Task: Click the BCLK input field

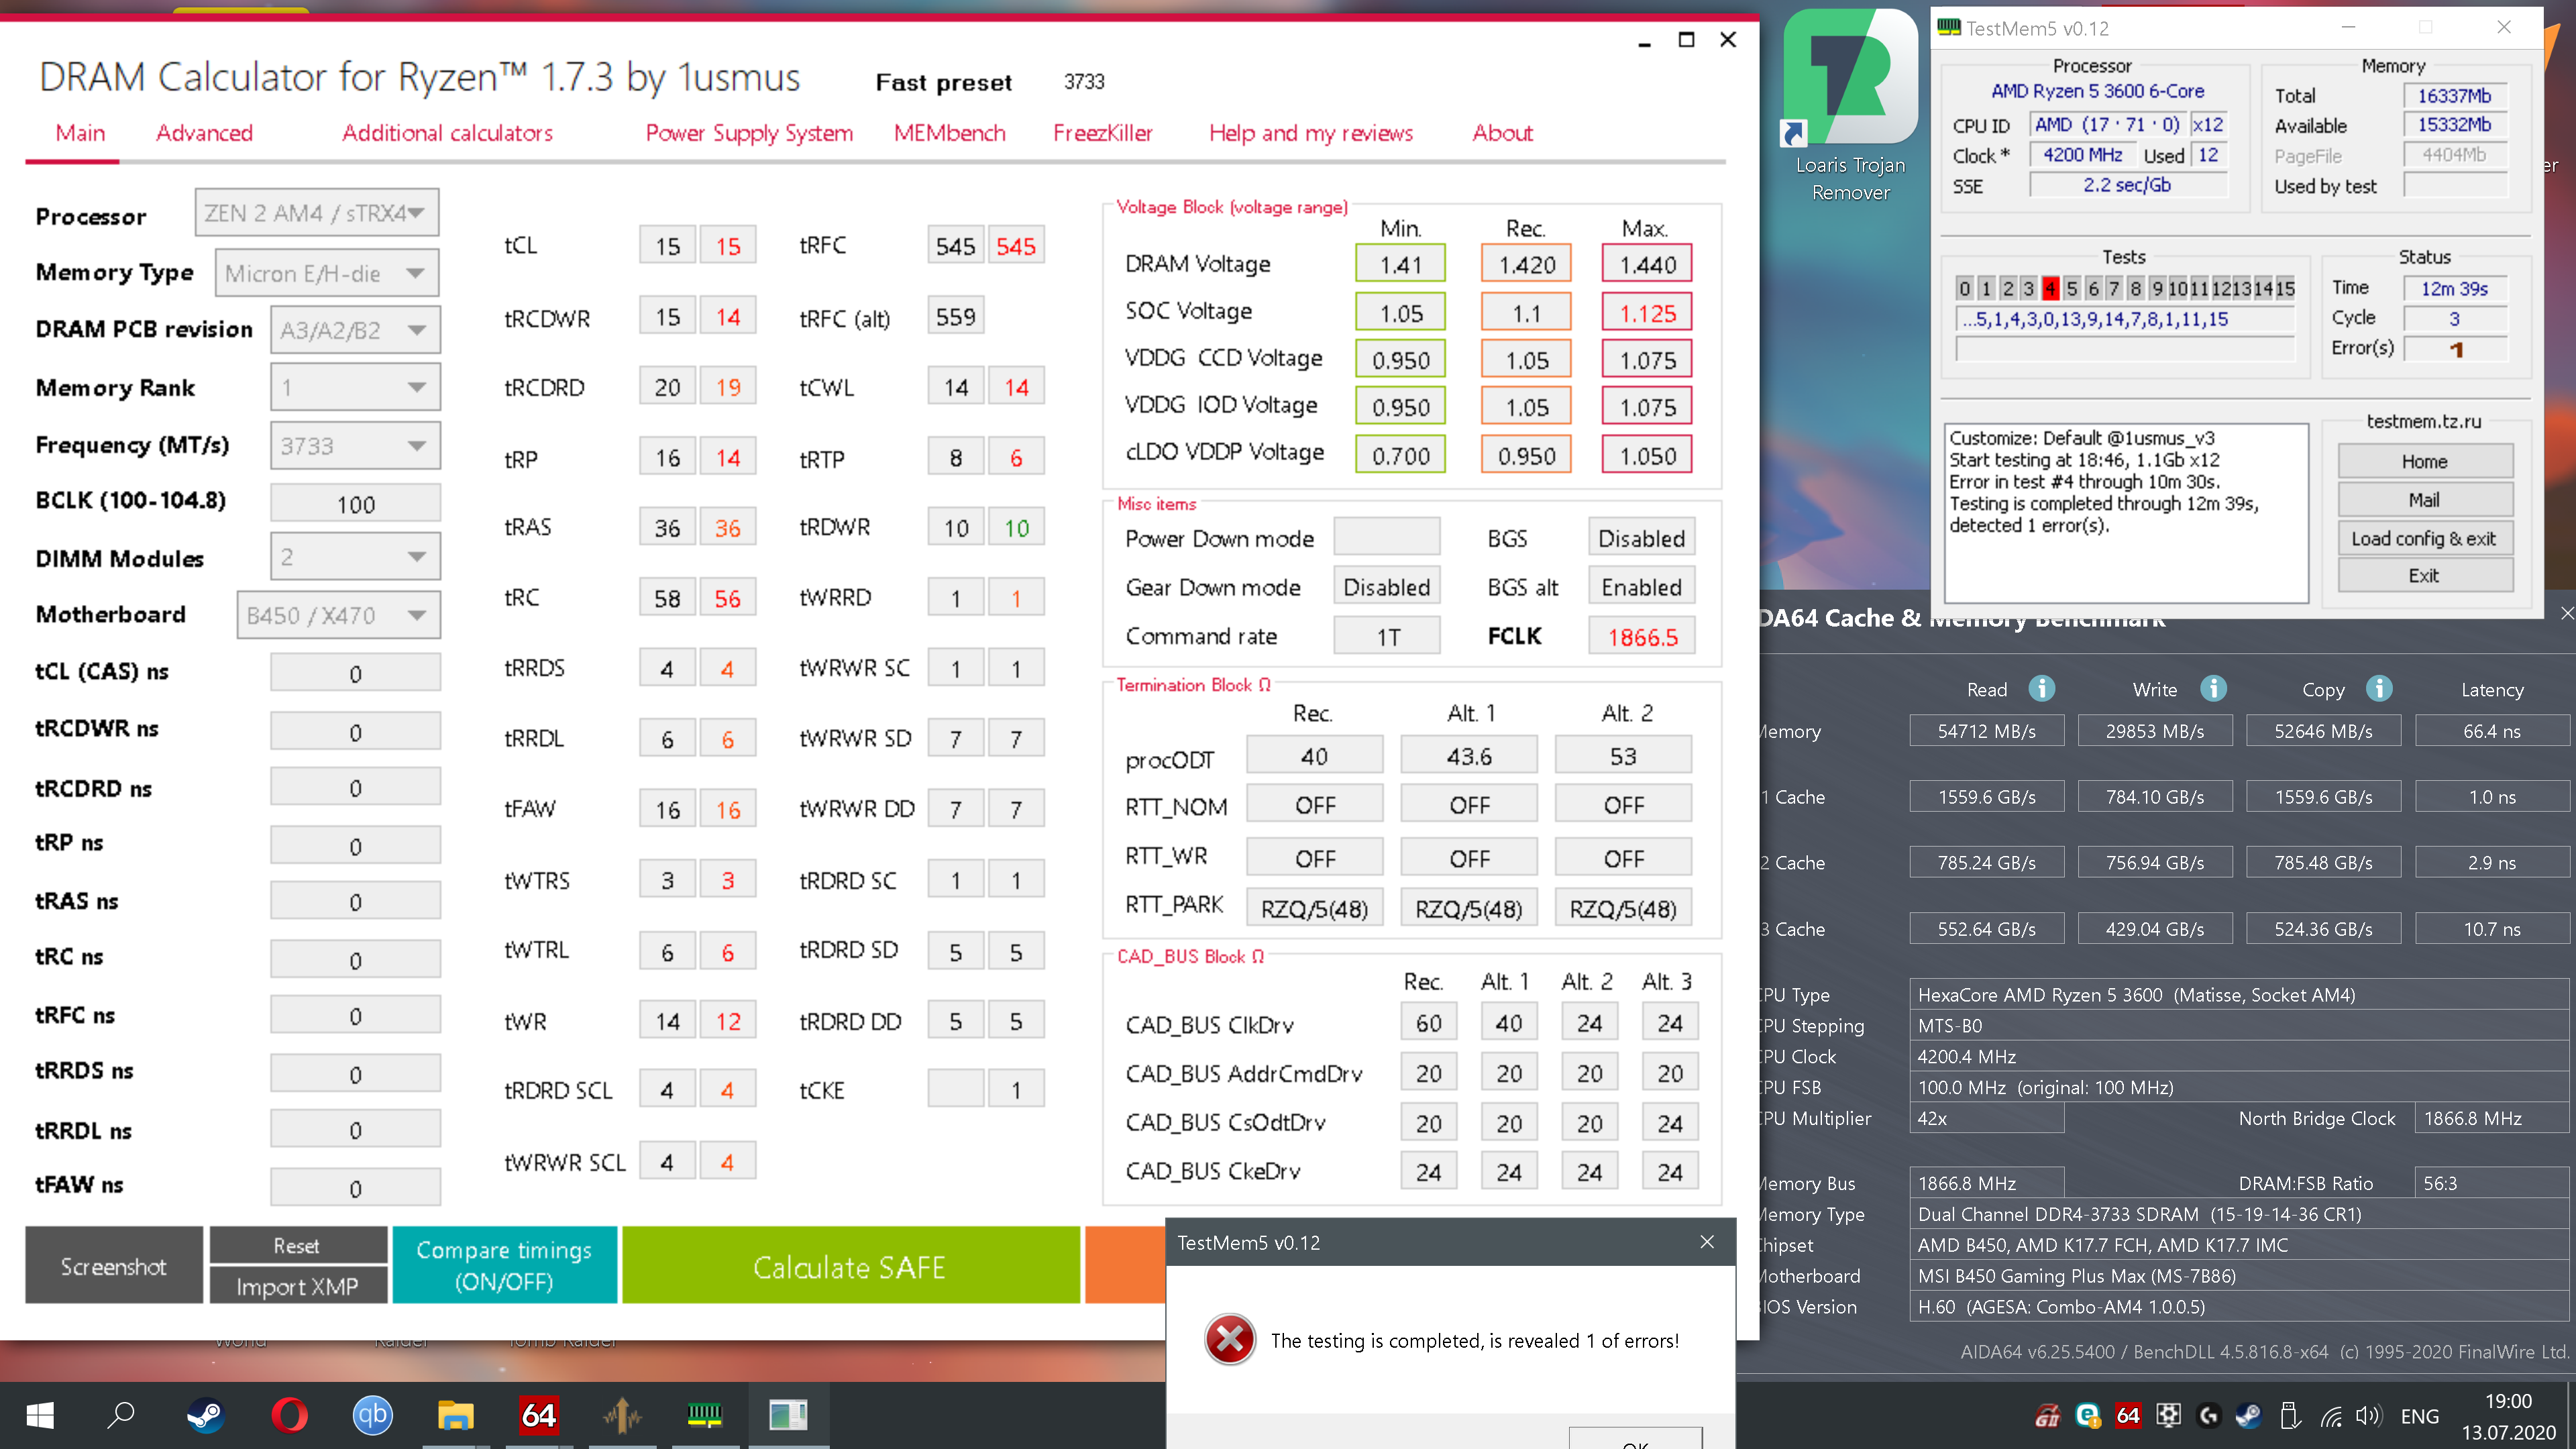Action: tap(355, 504)
